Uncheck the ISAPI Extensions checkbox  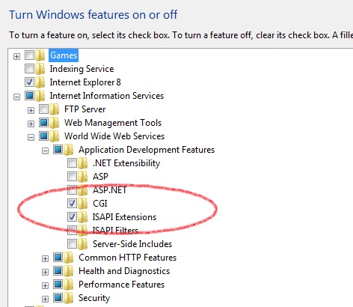(x=72, y=216)
